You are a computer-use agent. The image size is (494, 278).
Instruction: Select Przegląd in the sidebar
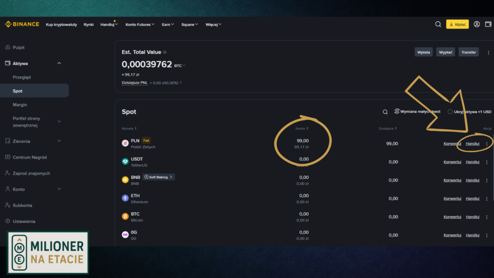click(22, 77)
